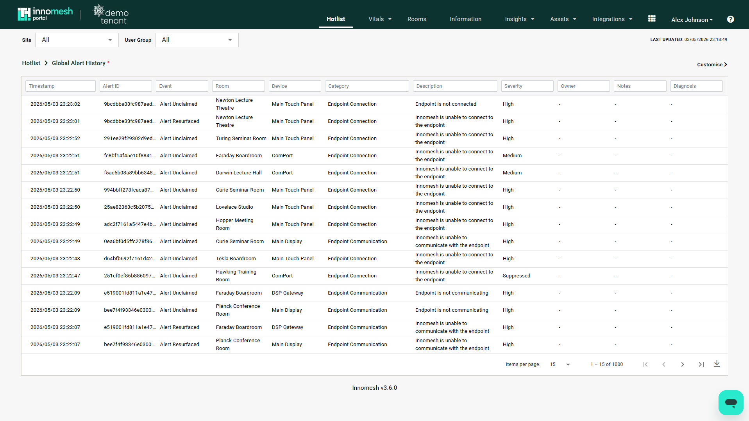Focus the Room filter field
The image size is (749, 421).
tap(238, 86)
